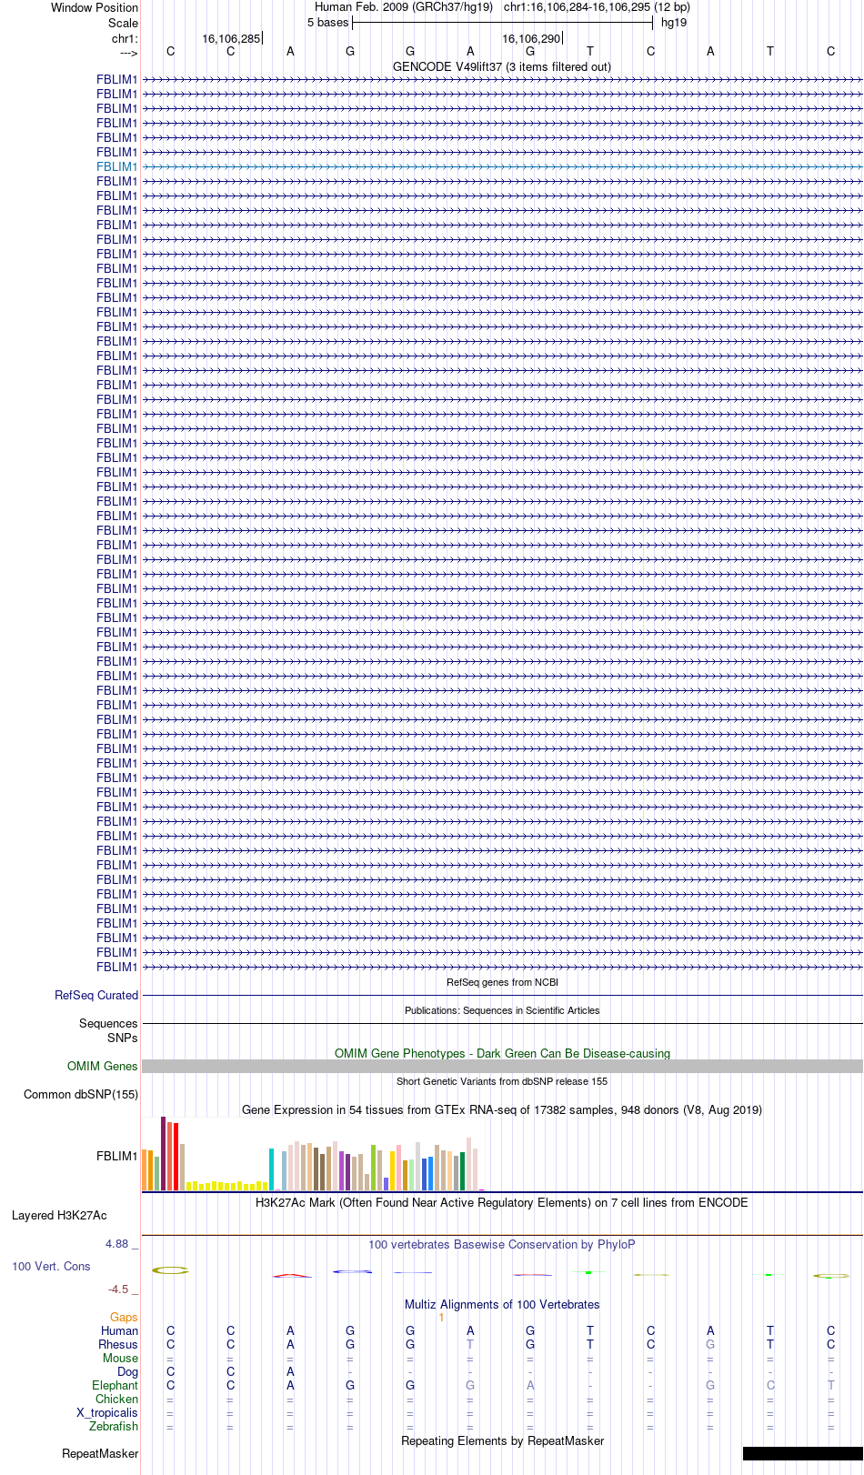Click the H3K27Ac Mark track title
This screenshot has height=1475, width=864.
(x=502, y=1202)
